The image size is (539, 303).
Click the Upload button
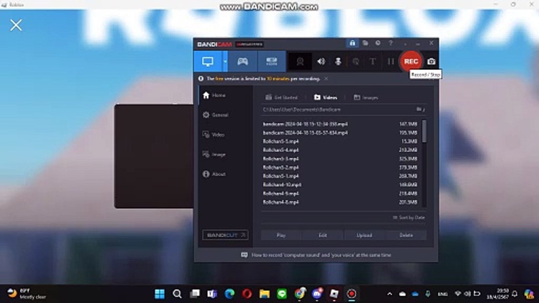point(364,235)
